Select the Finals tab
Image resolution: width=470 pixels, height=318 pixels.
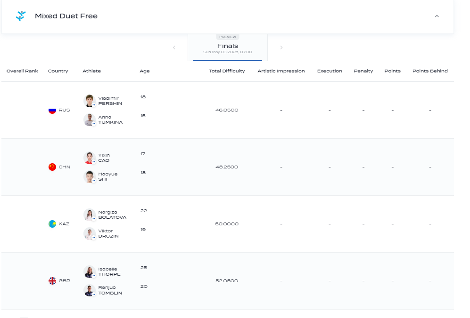[x=228, y=47]
